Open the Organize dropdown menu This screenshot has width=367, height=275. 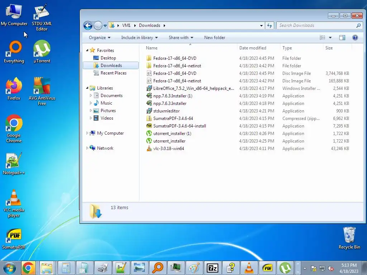click(x=100, y=38)
